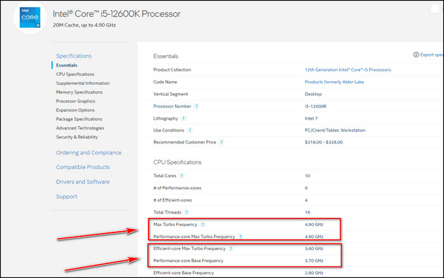Jump to Processor Graphics section
The height and width of the screenshot is (278, 444).
point(75,101)
